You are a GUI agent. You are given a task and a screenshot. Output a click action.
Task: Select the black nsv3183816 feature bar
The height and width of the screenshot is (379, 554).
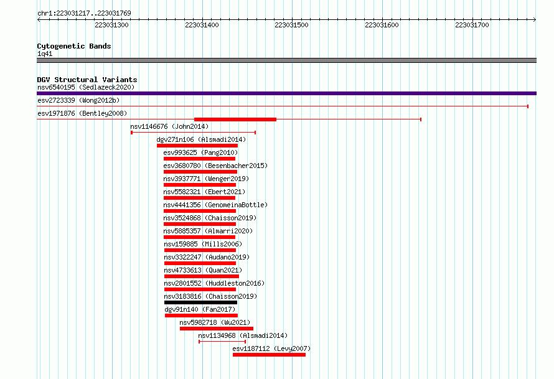click(x=200, y=302)
